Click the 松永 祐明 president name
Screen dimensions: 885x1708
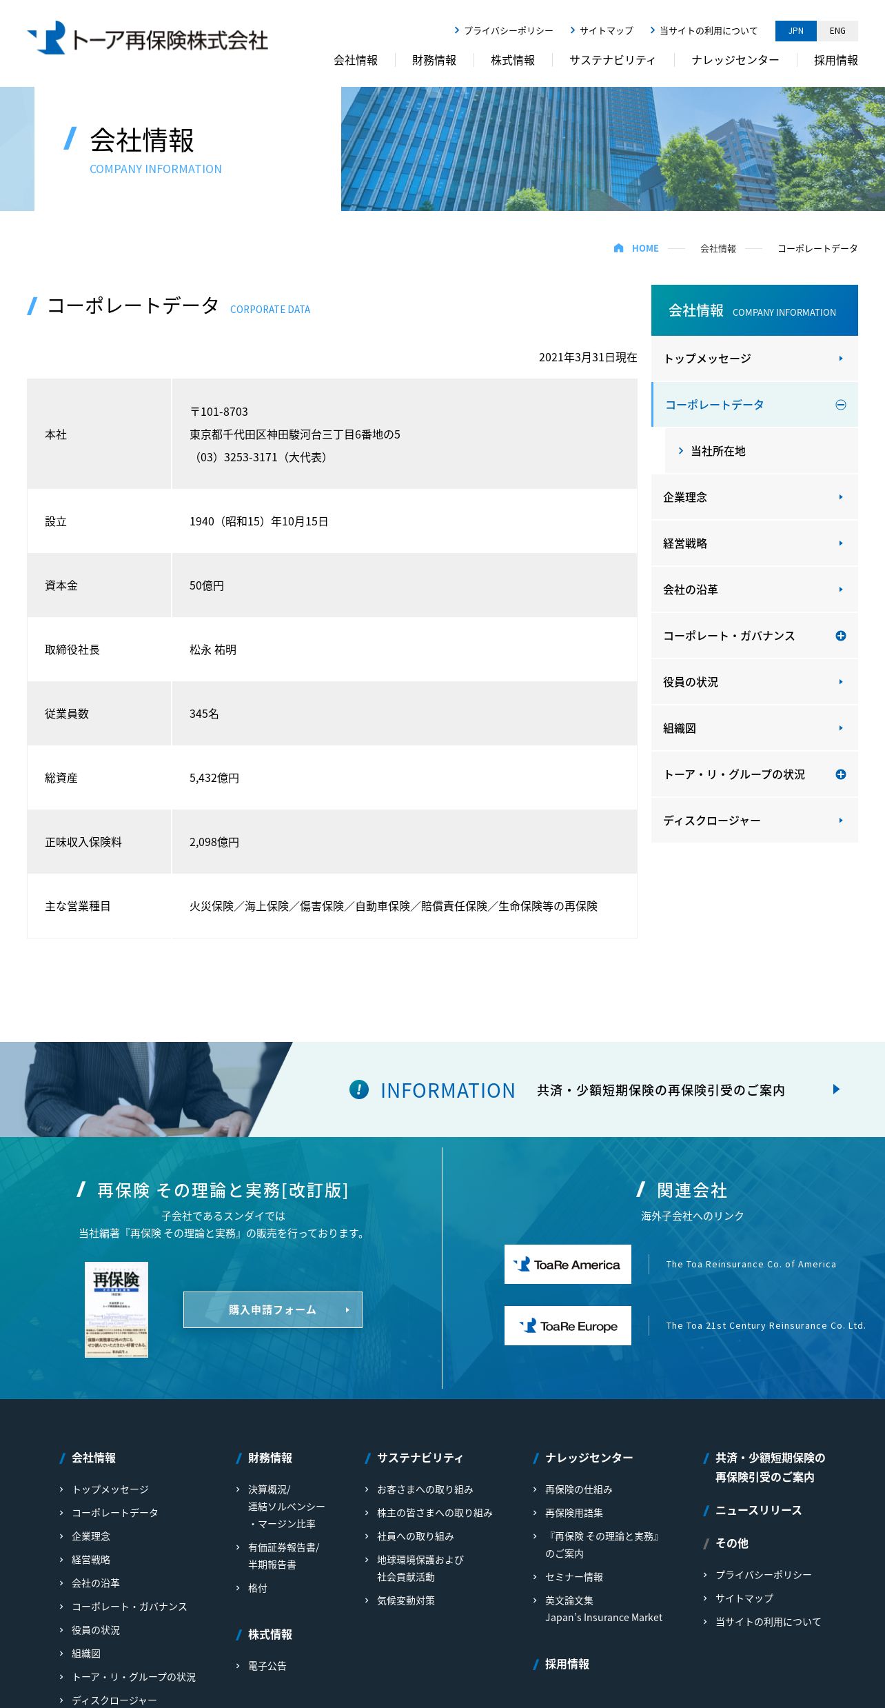click(213, 650)
